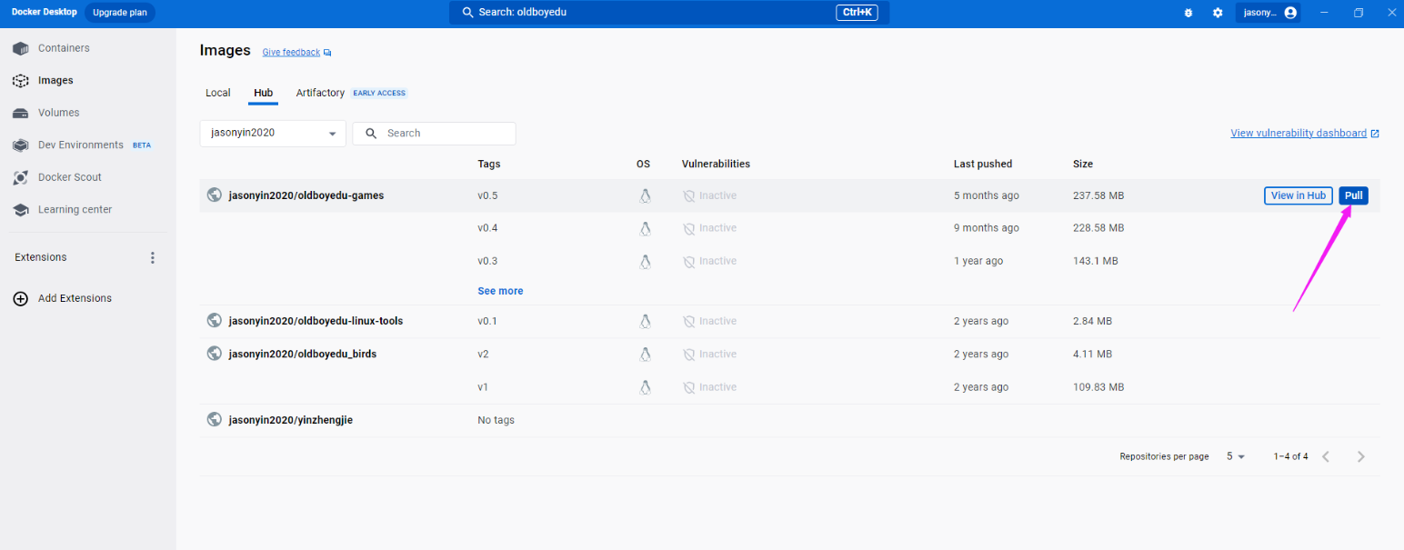Open Learning center sidebar icon
Screen dimensions: 1404x550
point(21,210)
